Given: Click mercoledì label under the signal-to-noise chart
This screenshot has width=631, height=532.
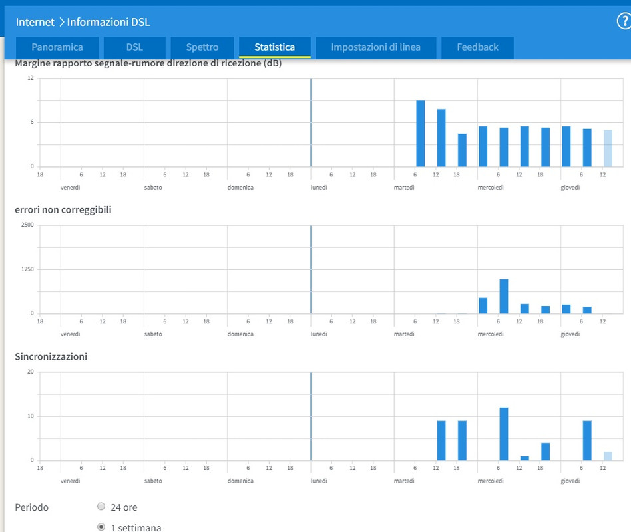Looking at the screenshot, I should tap(490, 188).
